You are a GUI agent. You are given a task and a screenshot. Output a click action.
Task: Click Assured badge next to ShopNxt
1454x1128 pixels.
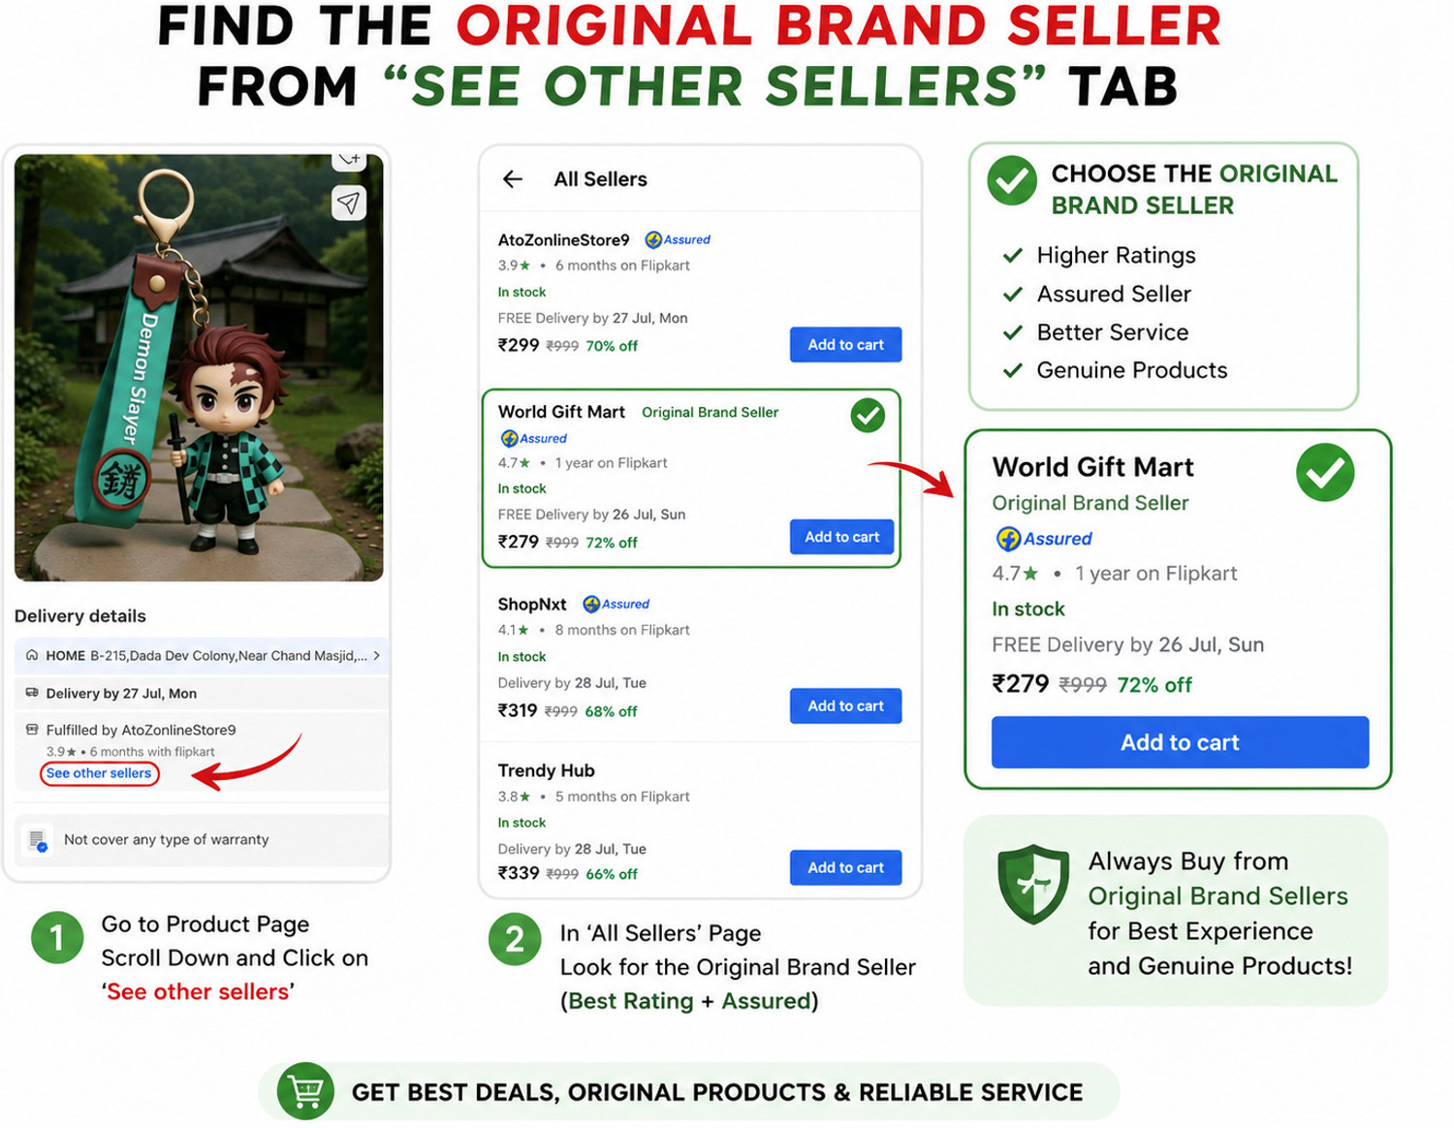pyautogui.click(x=616, y=604)
